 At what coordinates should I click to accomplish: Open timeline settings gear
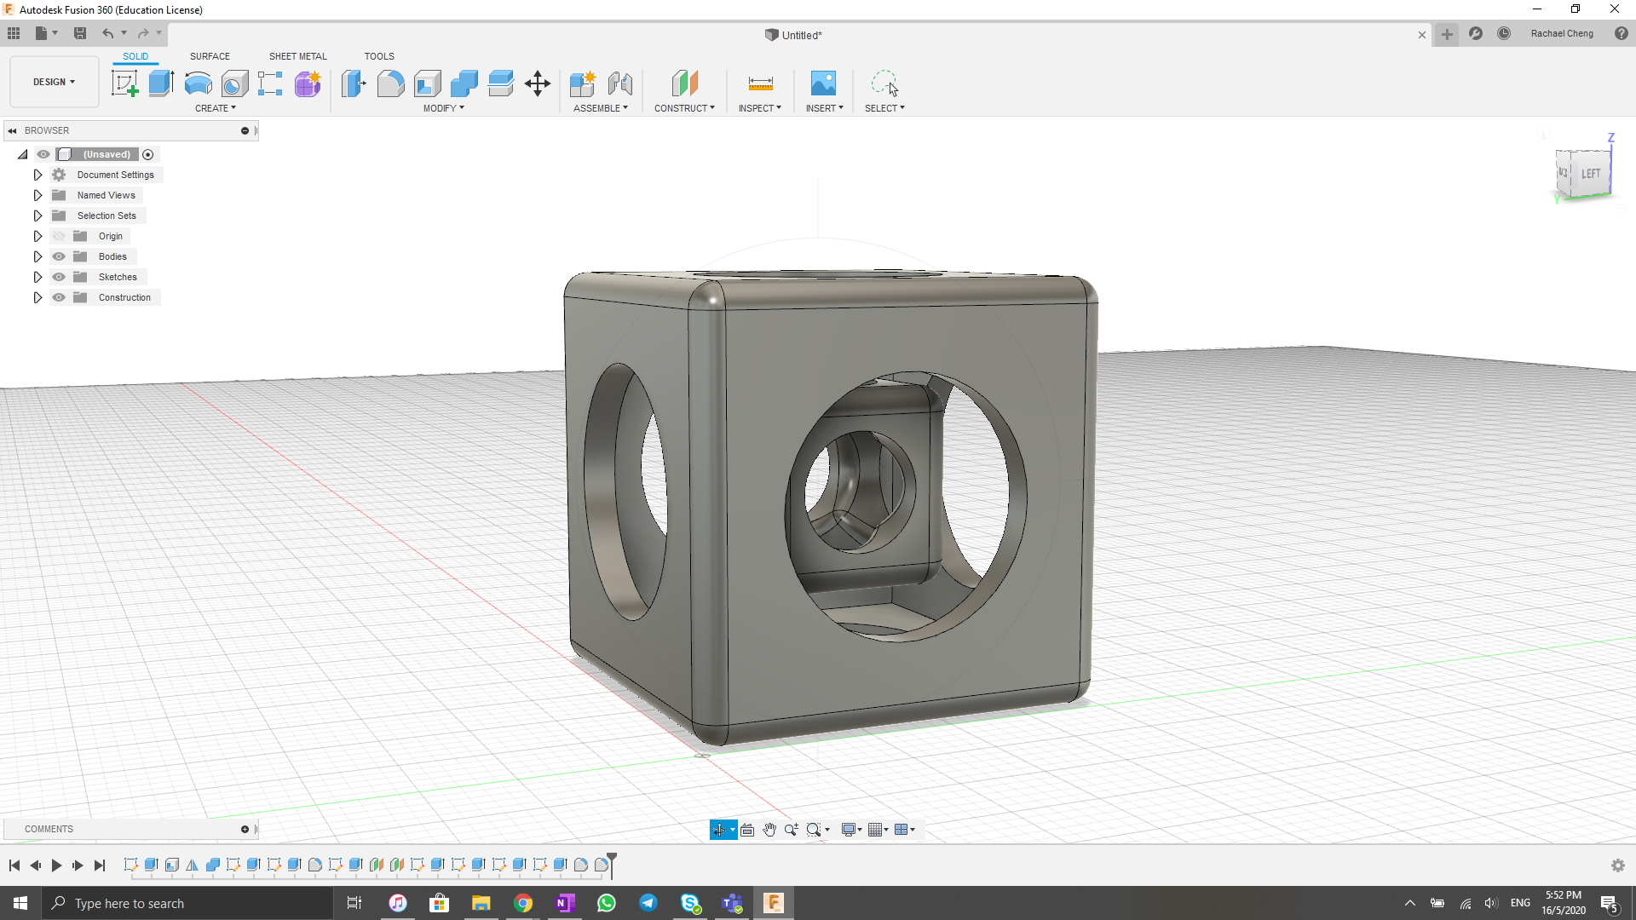(1617, 865)
